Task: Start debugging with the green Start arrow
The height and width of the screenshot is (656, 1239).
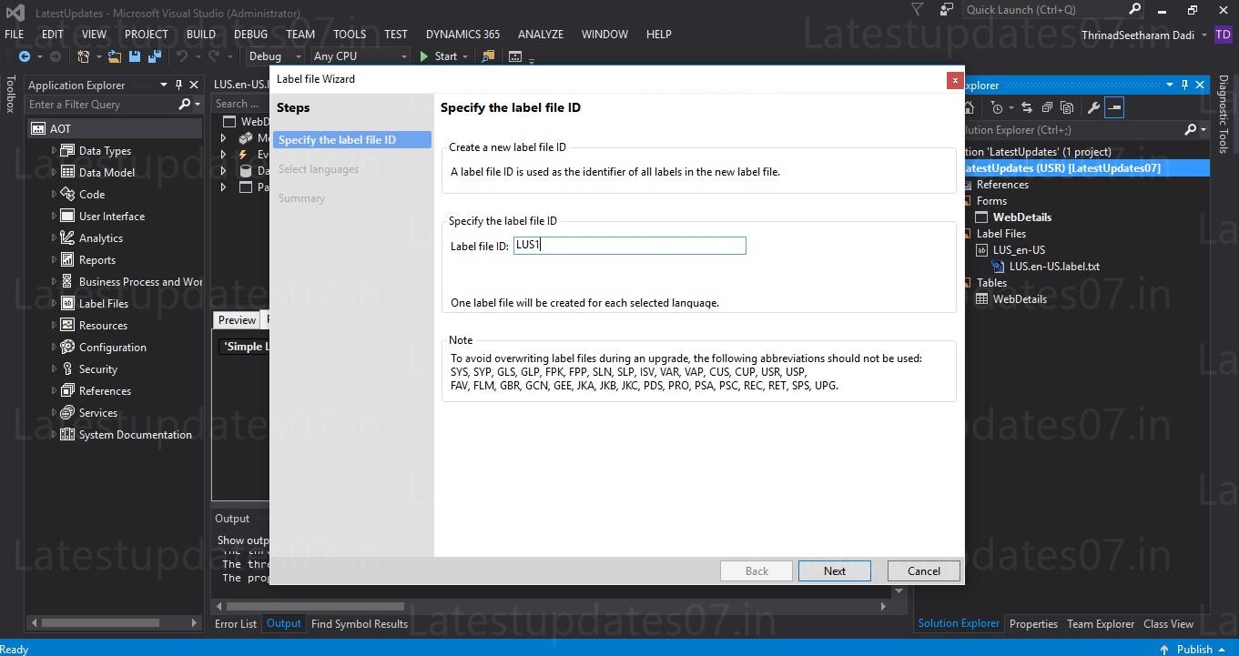Action: coord(424,56)
